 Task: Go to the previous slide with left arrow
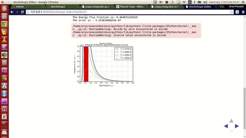point(226,126)
